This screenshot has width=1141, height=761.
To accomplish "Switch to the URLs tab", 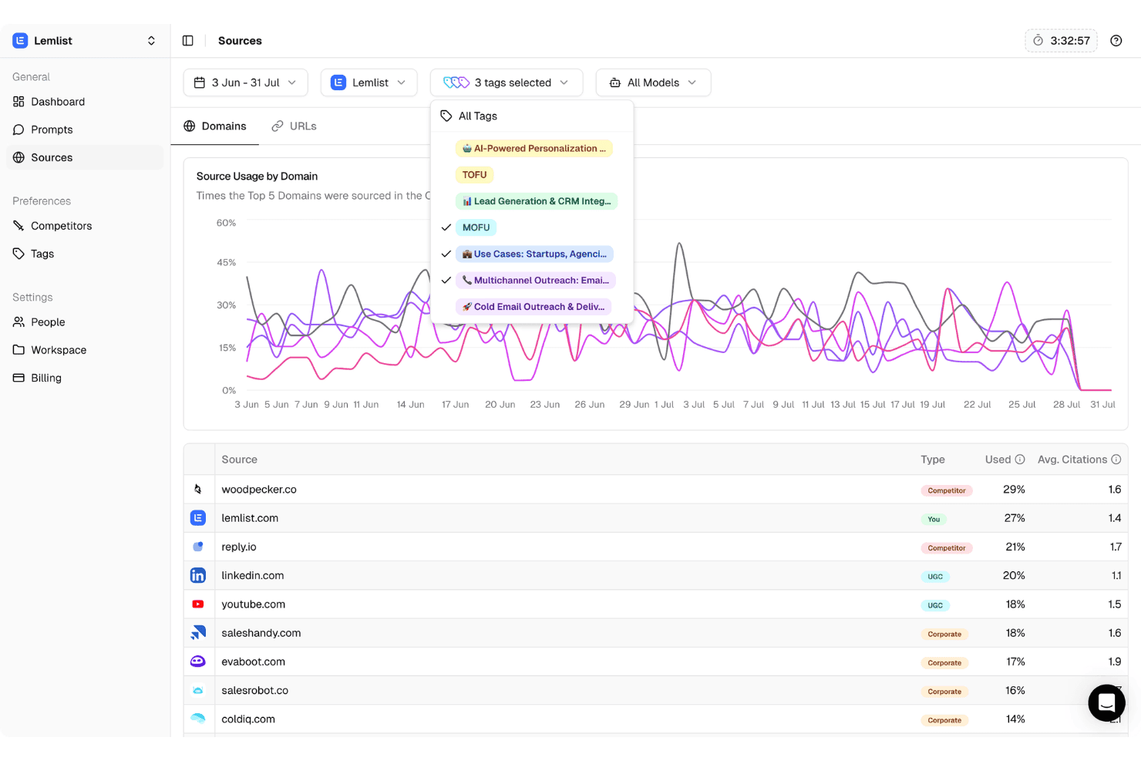I will [294, 126].
